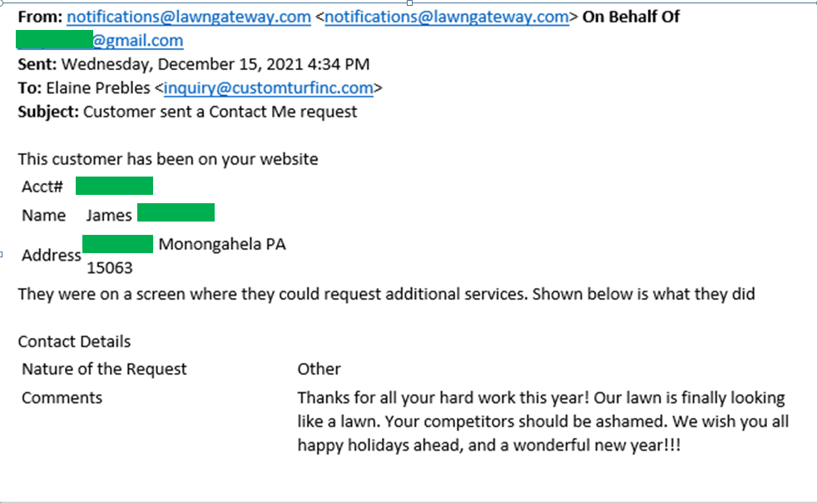This screenshot has height=503, width=817.
Task: Select the green redaction after the name James
Action: [176, 213]
